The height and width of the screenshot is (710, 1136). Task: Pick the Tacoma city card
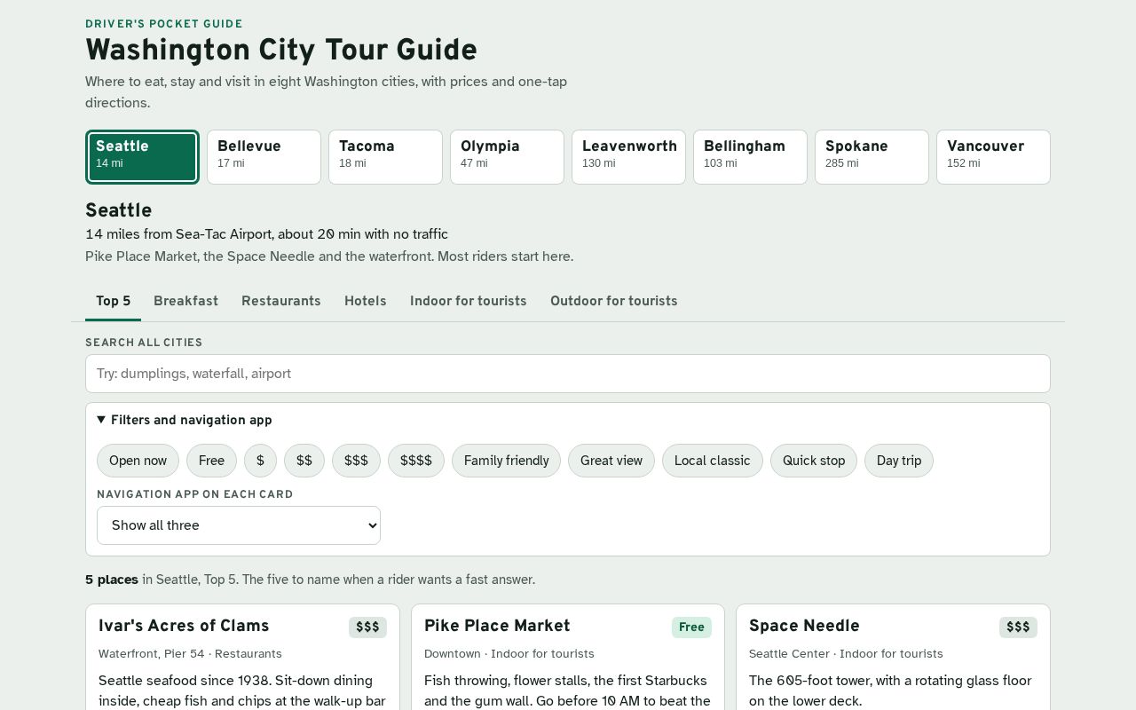385,157
